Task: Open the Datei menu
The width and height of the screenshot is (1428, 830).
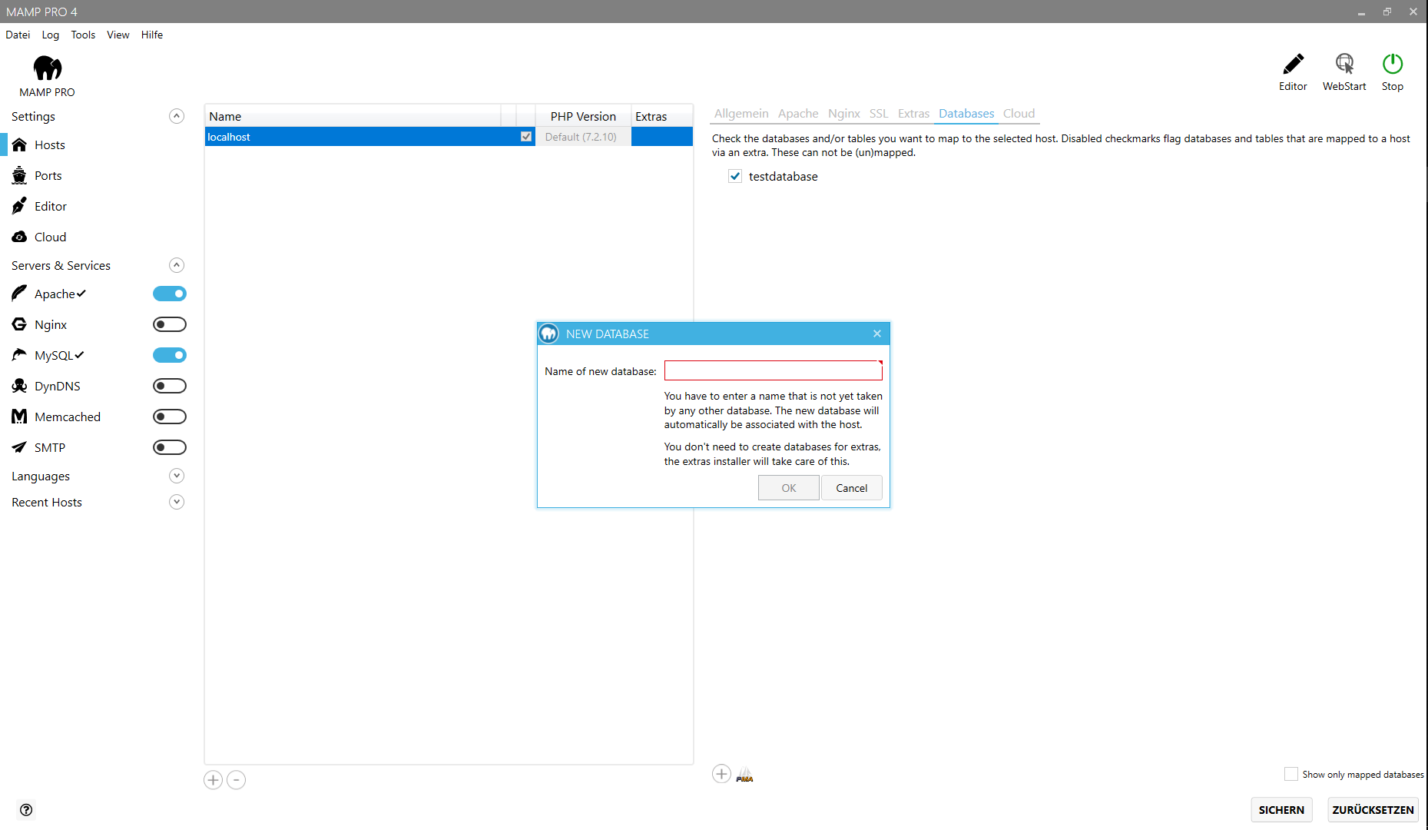Action: (x=18, y=35)
